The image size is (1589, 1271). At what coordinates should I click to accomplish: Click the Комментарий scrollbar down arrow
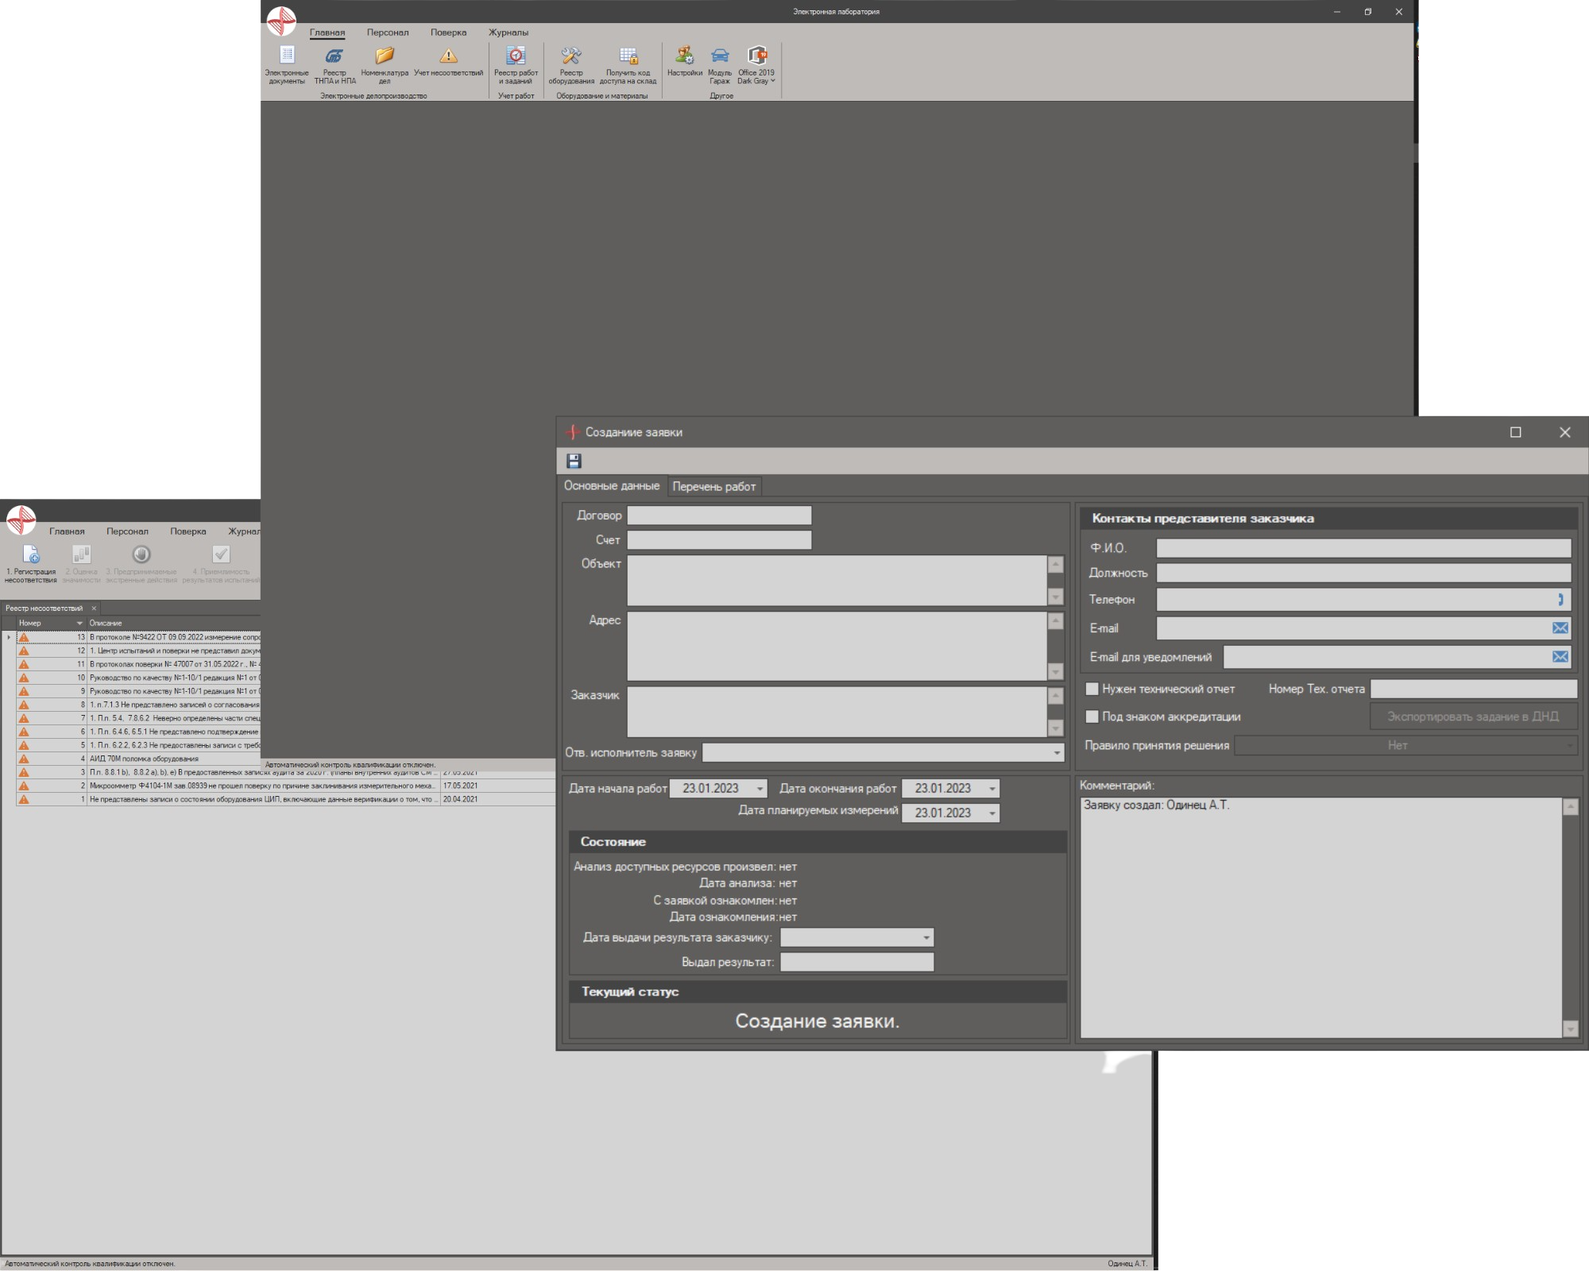click(x=1570, y=1029)
